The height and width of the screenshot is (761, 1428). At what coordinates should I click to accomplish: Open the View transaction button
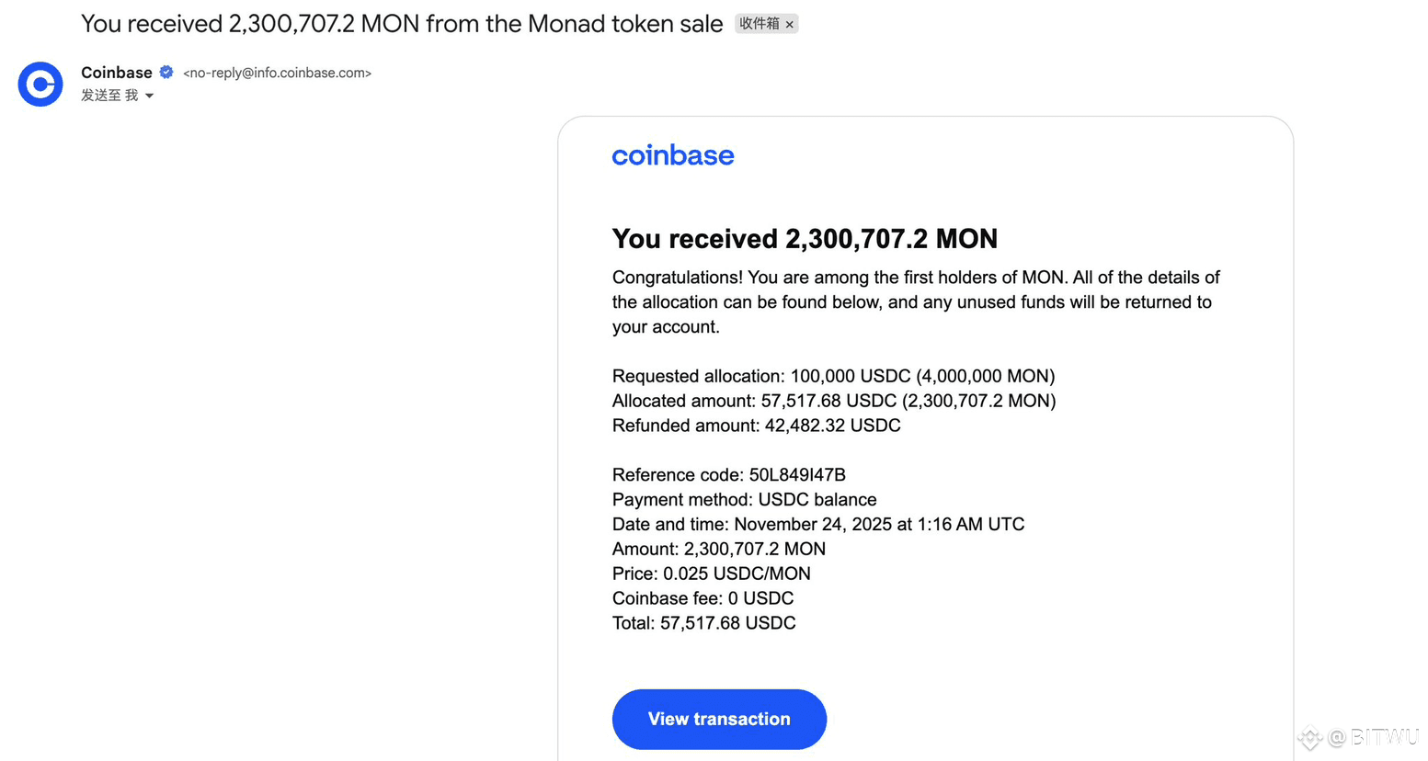(x=719, y=719)
